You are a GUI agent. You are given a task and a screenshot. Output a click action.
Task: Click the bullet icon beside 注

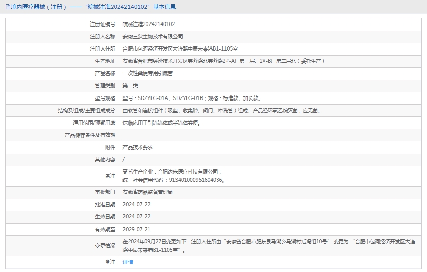[x=107, y=262]
